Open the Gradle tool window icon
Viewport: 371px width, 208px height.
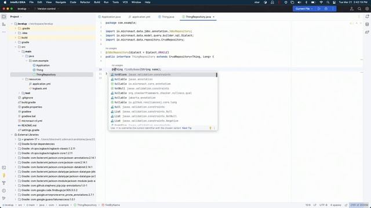click(x=367, y=32)
